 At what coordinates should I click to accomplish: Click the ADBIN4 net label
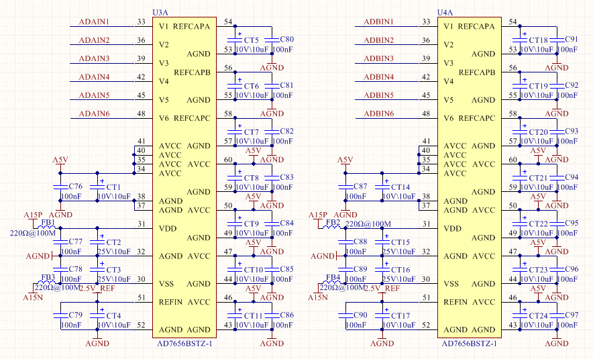pos(378,76)
